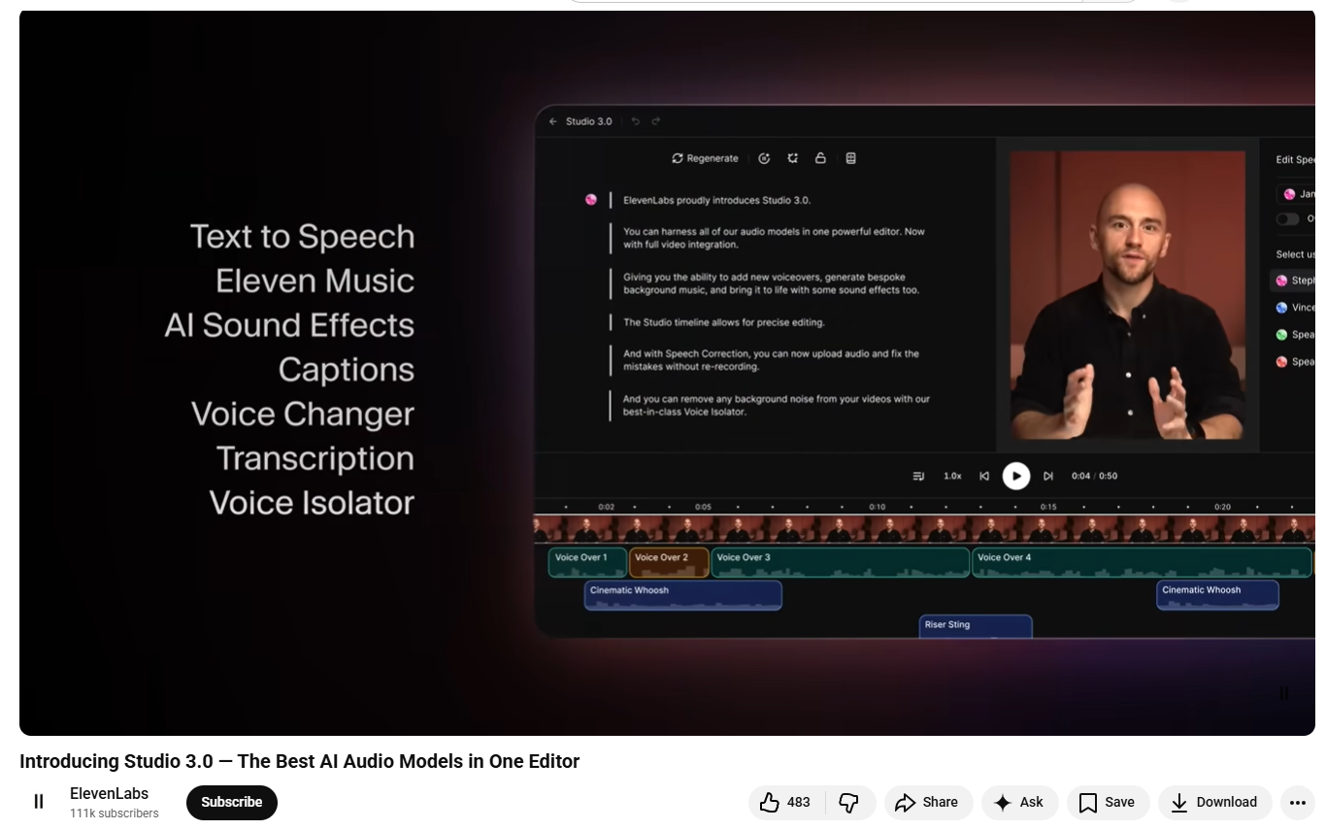This screenshot has width=1326, height=830.
Task: Click the 0:04 / 0:50 time readout
Action: [x=1094, y=476]
